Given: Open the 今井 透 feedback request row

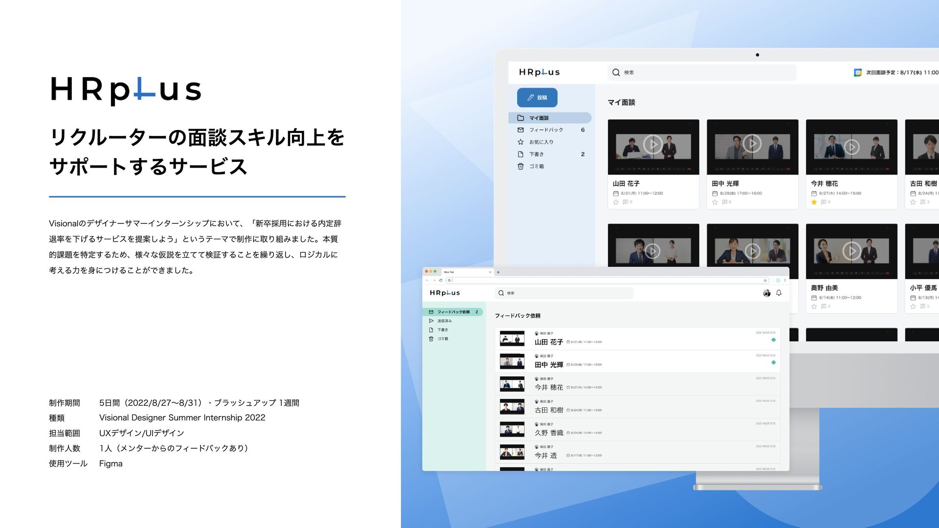Looking at the screenshot, I should (x=637, y=452).
